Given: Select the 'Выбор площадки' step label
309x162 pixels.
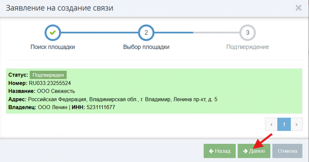Looking at the screenshot, I should pos(146,47).
